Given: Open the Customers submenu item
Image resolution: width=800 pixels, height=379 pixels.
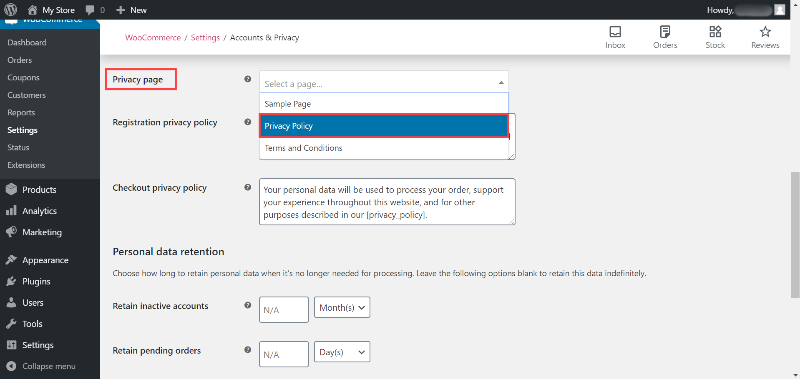Looking at the screenshot, I should (x=27, y=95).
